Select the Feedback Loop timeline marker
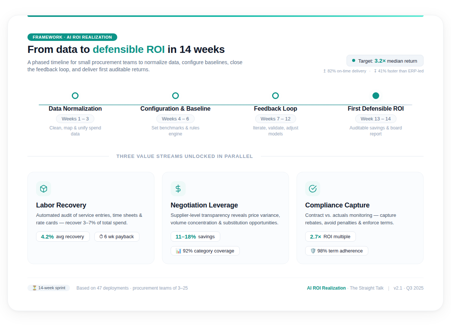This screenshot has width=451, height=326. tap(275, 96)
